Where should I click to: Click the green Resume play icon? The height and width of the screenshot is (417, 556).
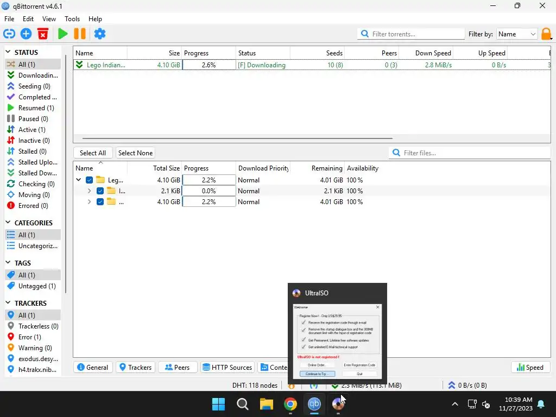(x=63, y=34)
